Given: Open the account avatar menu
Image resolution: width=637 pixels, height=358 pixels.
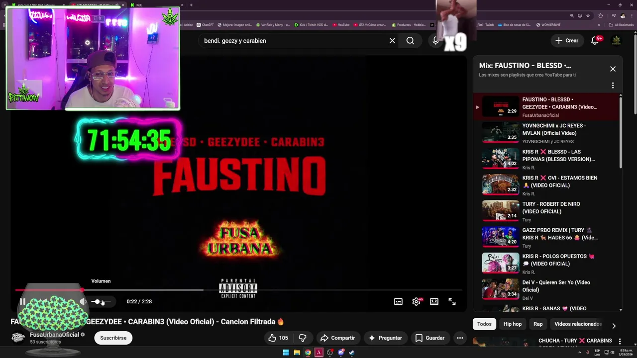Looking at the screenshot, I should (616, 41).
